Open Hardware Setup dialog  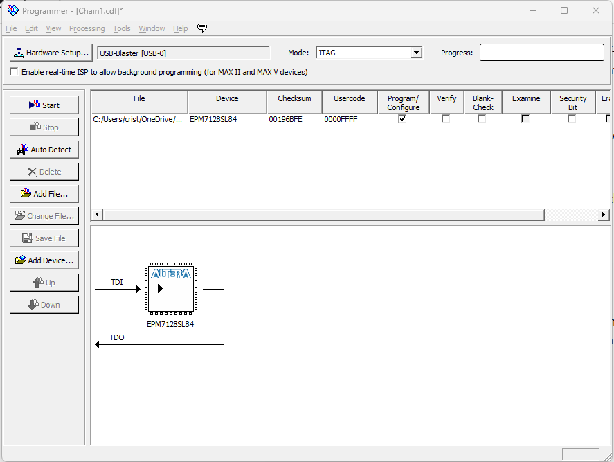pyautogui.click(x=51, y=53)
